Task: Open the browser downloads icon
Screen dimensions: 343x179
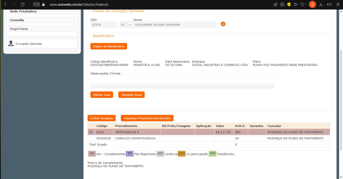Action: tap(321, 5)
